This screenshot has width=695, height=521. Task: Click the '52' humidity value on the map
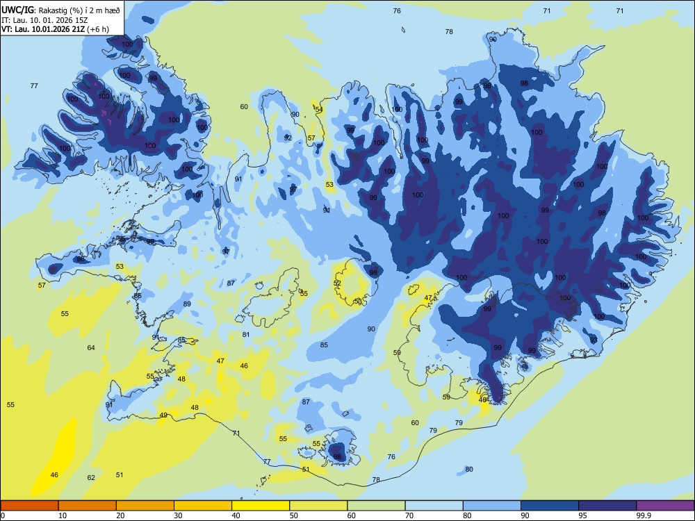point(337,283)
